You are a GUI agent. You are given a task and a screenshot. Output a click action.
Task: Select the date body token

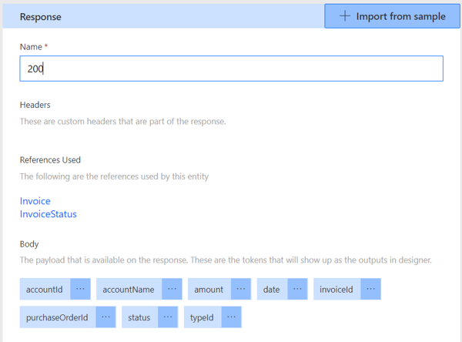(272, 289)
